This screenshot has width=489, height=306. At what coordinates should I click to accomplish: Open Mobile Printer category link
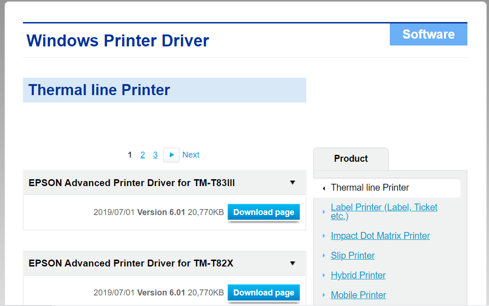coord(358,295)
